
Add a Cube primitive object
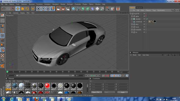pyautogui.click(x=73, y=9)
